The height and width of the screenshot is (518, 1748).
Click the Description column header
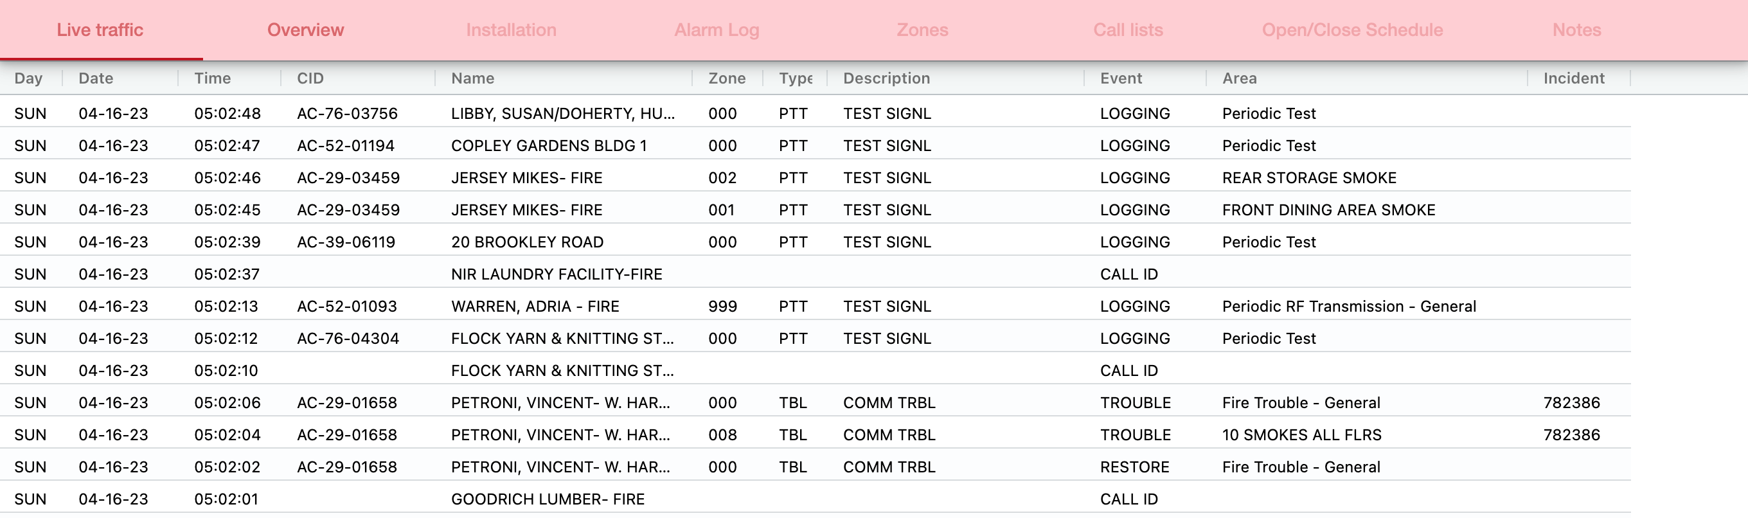886,78
